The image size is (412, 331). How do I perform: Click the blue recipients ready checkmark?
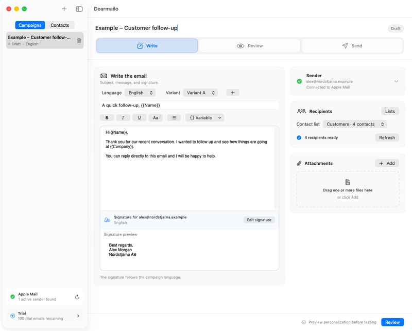point(299,137)
